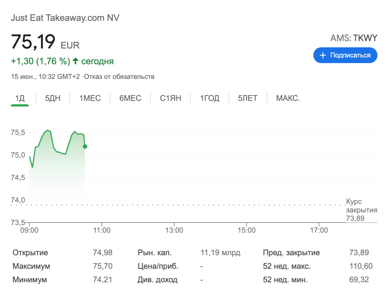The height and width of the screenshot is (302, 388).
Task: Click the 74,0 price axis label
Action: pyautogui.click(x=18, y=200)
